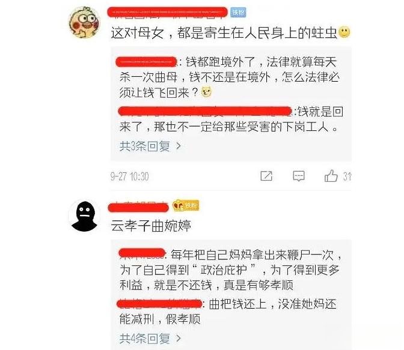Open the black silhouette avatar profile

[x=84, y=216]
